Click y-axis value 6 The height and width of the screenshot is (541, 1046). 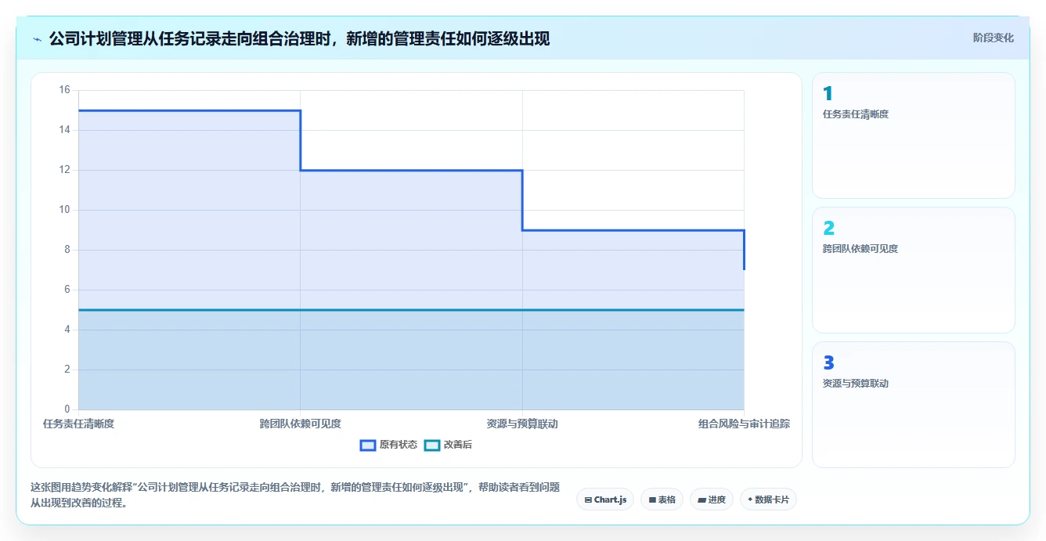(x=67, y=290)
